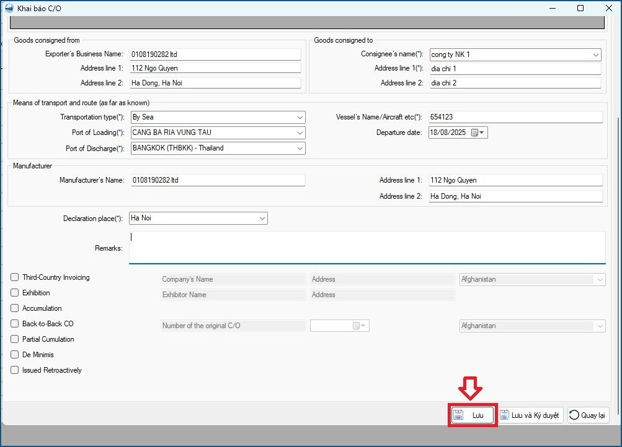Open the Port of Loading dropdown

pos(300,132)
